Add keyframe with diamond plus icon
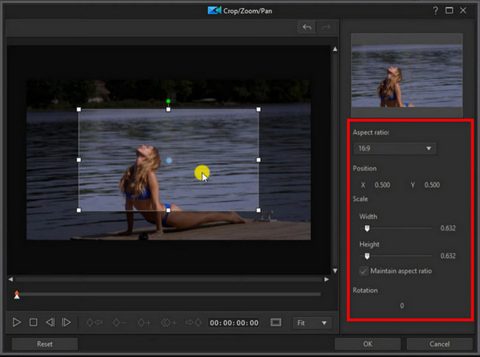 [144, 323]
